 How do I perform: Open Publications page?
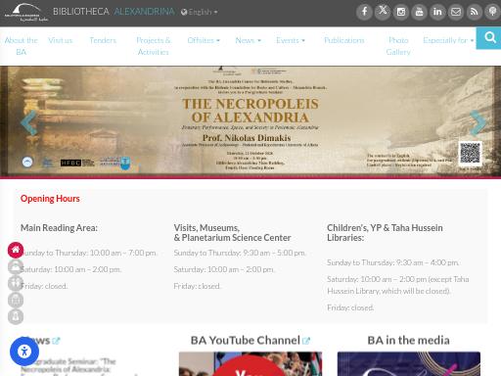click(344, 40)
